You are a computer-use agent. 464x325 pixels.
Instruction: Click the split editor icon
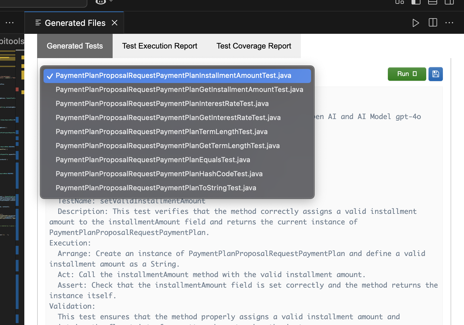point(433,23)
